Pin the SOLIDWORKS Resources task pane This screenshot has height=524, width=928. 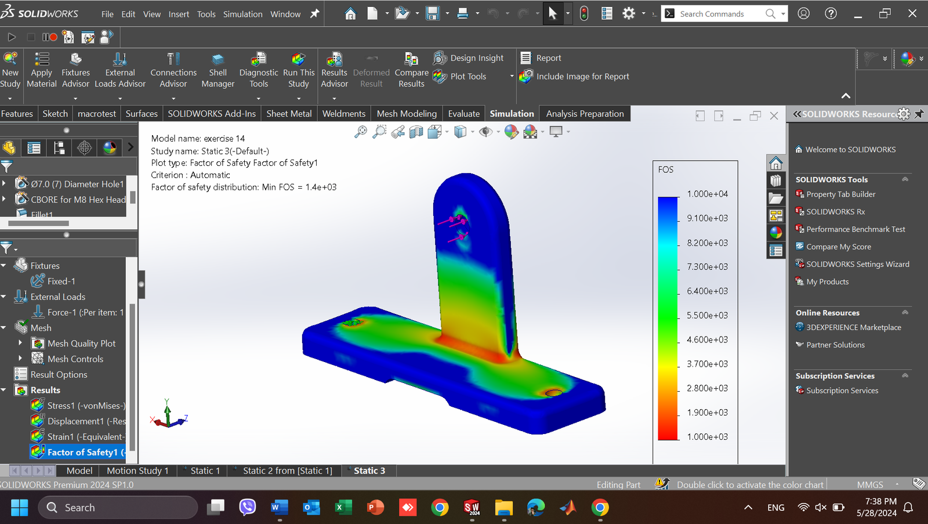919,114
